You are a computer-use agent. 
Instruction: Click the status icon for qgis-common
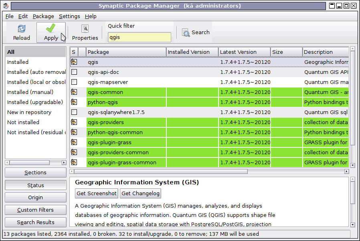74,92
